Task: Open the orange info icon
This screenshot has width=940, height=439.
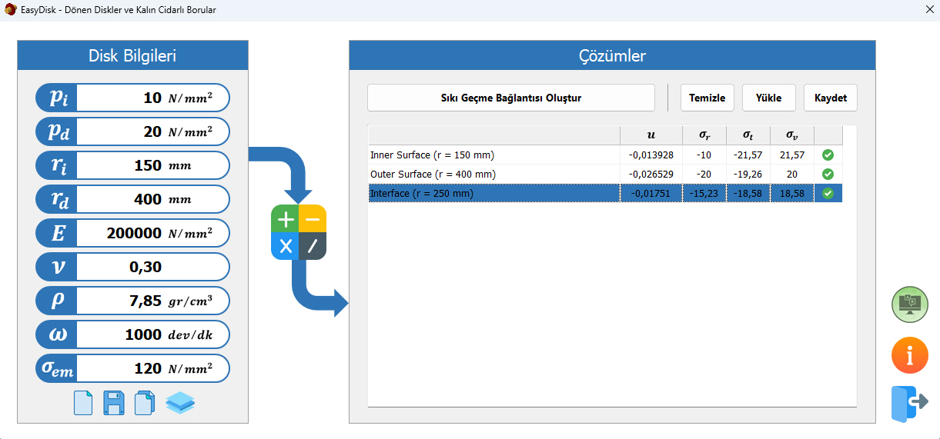Action: pos(910,355)
